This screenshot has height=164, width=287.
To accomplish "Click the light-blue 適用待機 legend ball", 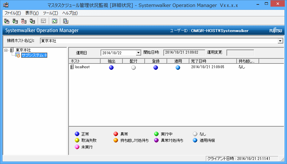I will click(195, 141).
